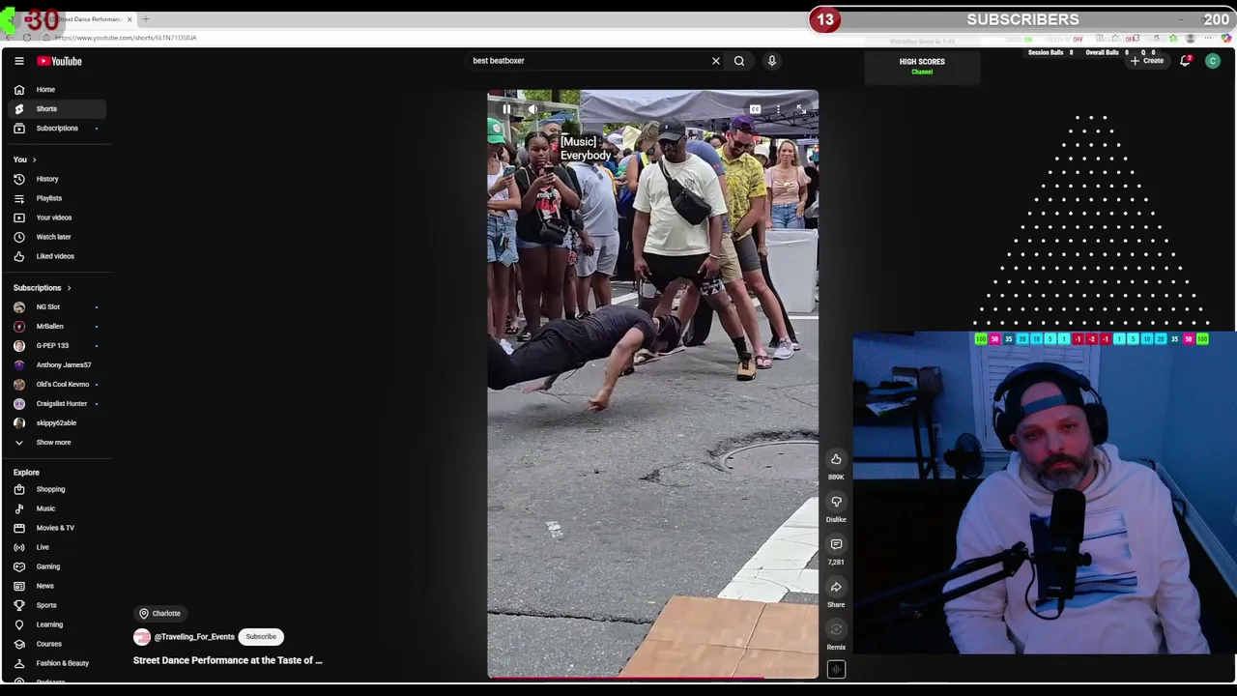Open Music under Explore
Viewport: 1237px width, 696px height.
56,508
